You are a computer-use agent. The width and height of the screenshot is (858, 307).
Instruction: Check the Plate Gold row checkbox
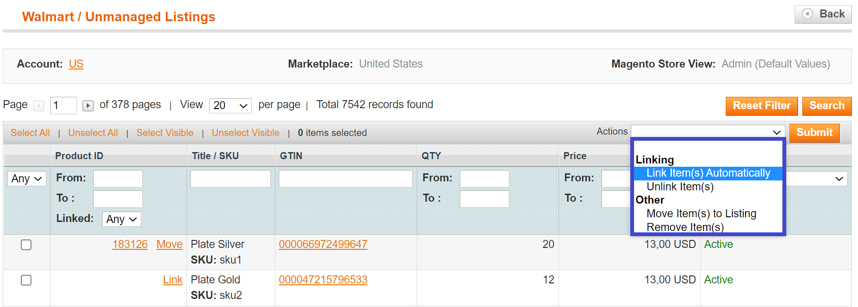pyautogui.click(x=26, y=280)
